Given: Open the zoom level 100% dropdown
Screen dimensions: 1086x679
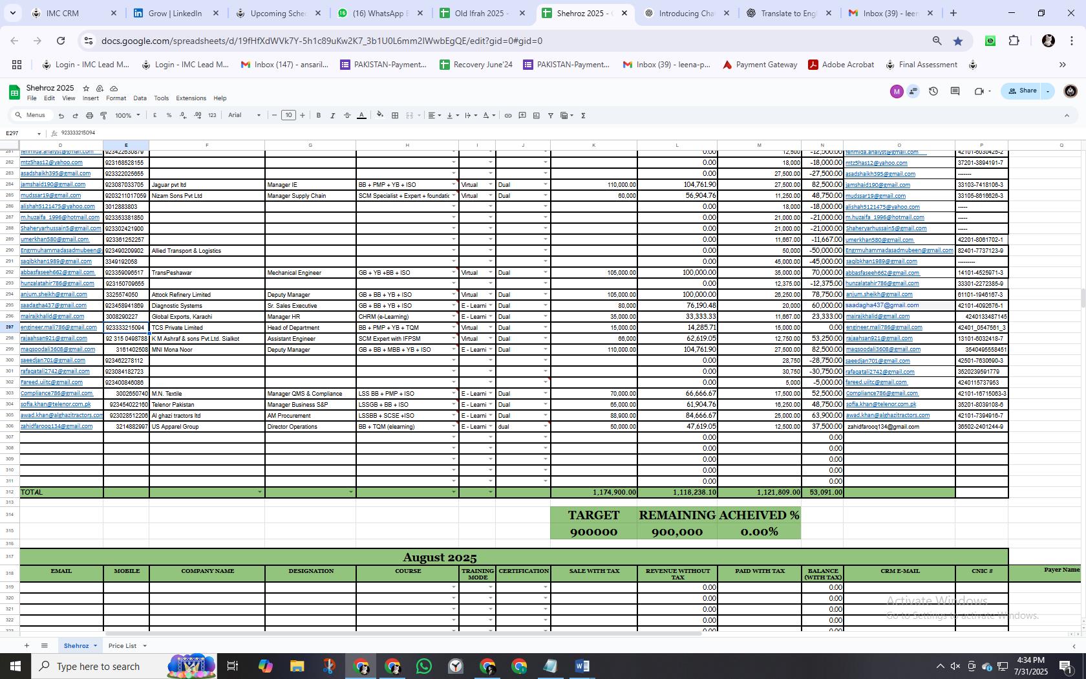Looking at the screenshot, I should click(x=127, y=116).
